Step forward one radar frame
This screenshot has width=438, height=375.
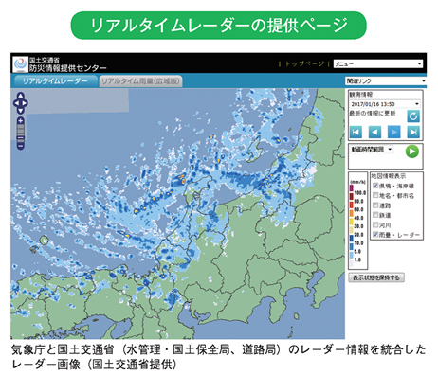(x=393, y=132)
